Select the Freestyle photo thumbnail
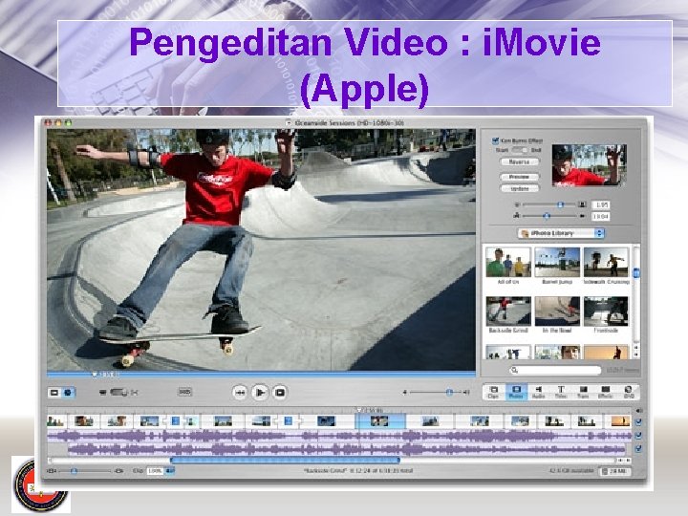688x516 pixels. pos(606,311)
